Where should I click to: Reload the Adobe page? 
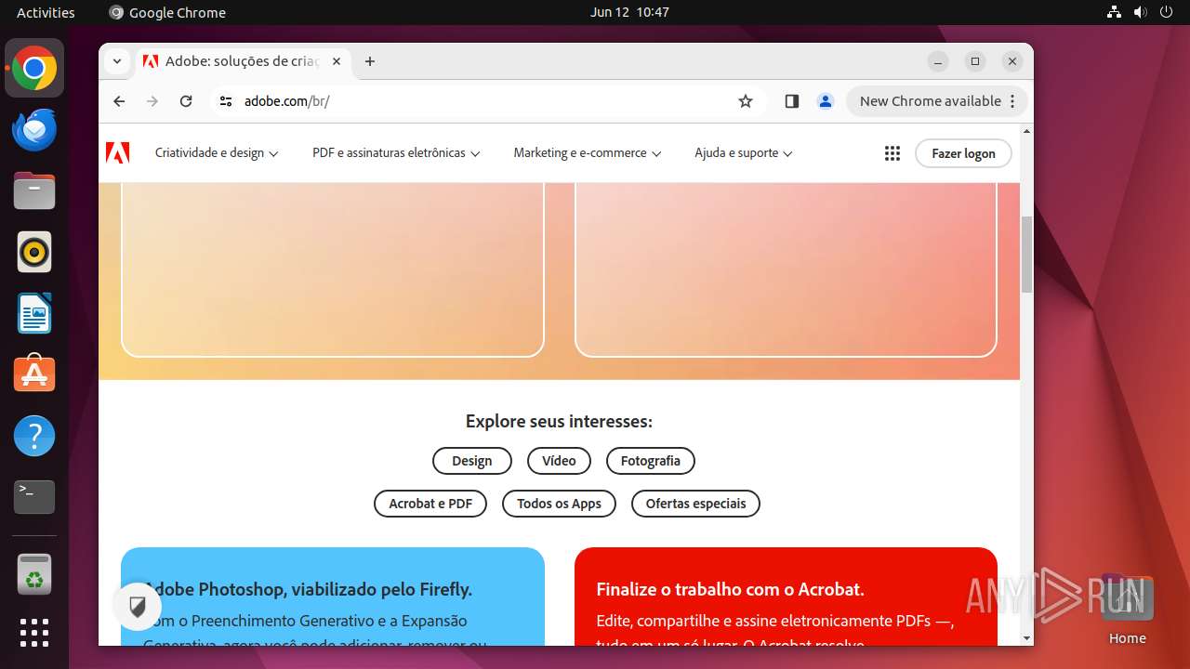[x=186, y=101]
